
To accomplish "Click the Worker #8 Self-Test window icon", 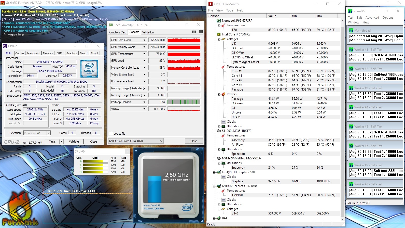I will 351,184.
